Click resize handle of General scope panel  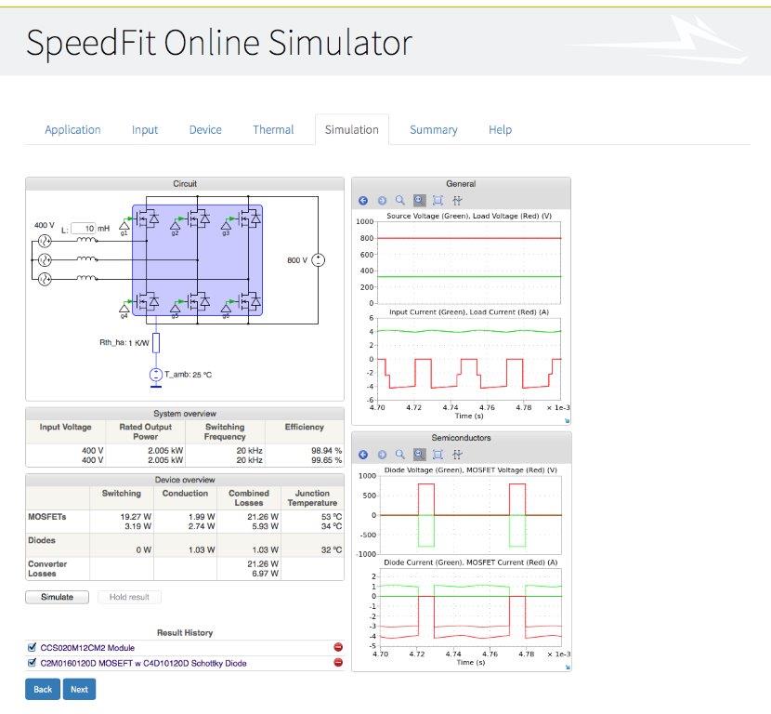coord(567,421)
